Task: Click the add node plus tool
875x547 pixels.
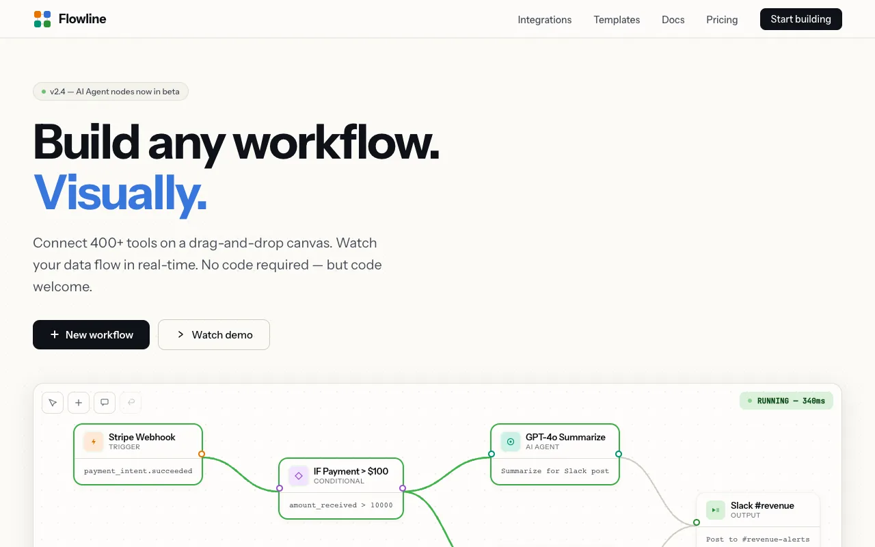Action: 79,402
